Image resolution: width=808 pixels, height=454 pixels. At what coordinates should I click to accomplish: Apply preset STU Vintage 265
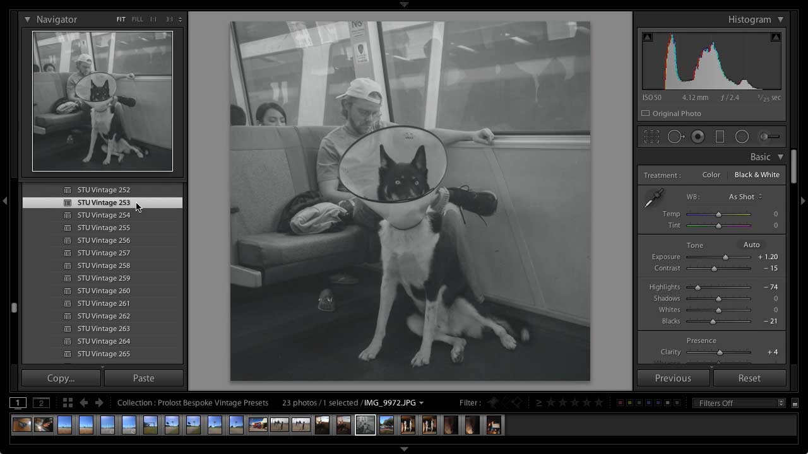point(102,354)
